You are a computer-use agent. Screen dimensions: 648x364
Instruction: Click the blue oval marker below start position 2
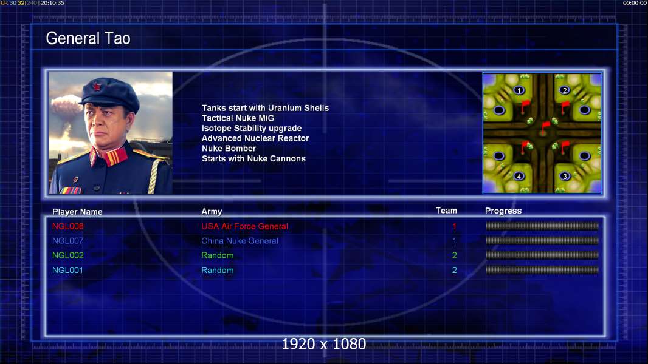pos(584,110)
